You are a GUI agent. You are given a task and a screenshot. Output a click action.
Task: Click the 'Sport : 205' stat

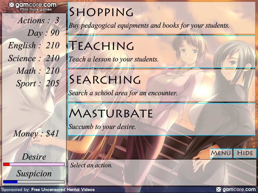point(37,83)
